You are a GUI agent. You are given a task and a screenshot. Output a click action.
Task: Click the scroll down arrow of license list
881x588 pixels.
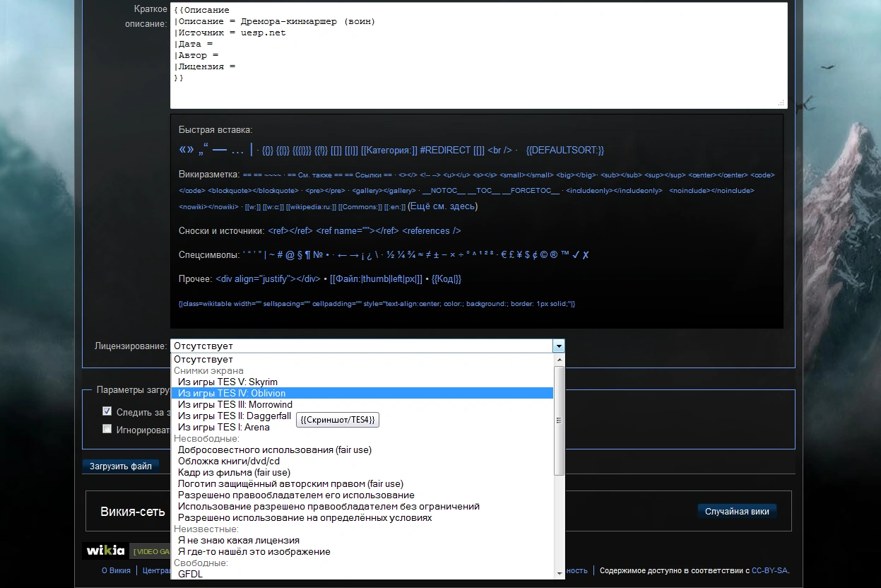coord(560,572)
